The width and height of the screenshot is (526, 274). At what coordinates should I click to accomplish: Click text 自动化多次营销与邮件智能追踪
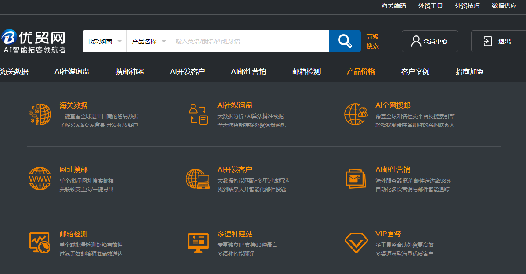[412, 189]
